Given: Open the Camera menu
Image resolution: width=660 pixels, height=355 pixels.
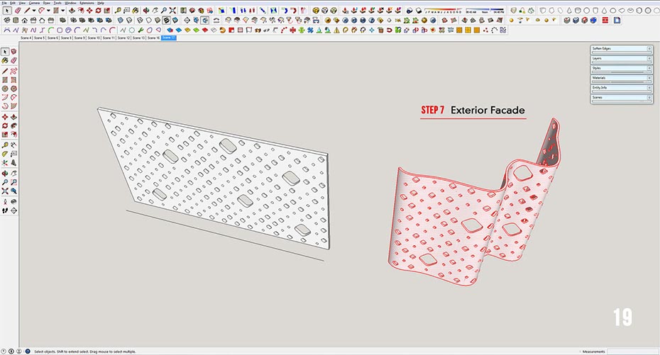Looking at the screenshot, I should click(34, 3).
